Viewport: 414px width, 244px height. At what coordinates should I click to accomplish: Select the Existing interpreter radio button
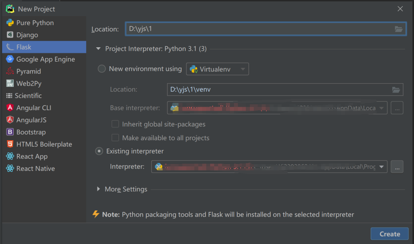coord(99,151)
